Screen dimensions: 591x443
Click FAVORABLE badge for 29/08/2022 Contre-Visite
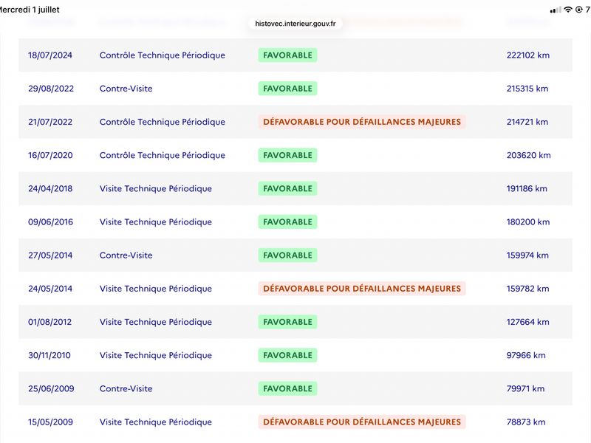[287, 89]
